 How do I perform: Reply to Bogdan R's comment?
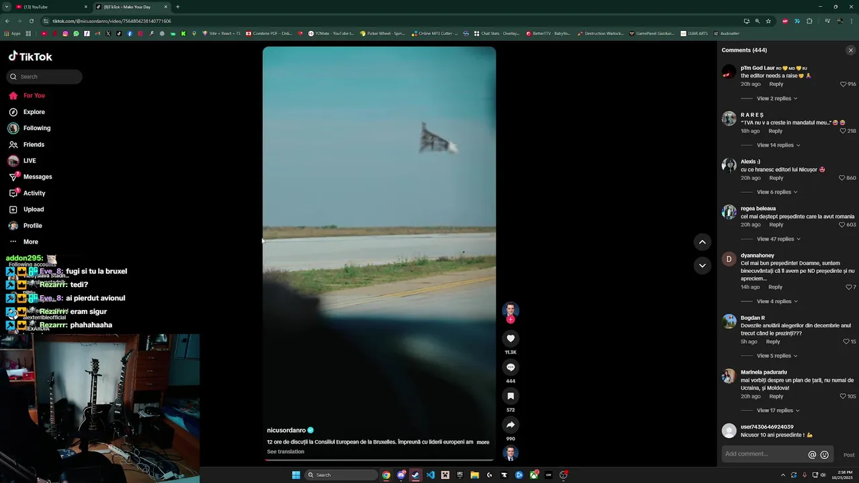[773, 341]
